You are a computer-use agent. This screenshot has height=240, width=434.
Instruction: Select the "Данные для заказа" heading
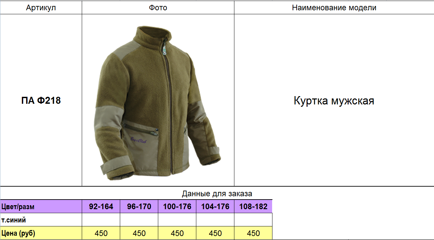(217, 194)
